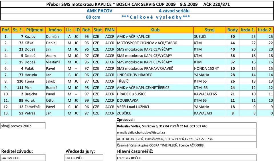Select the surname cell 'Haruda'

(35, 75)
